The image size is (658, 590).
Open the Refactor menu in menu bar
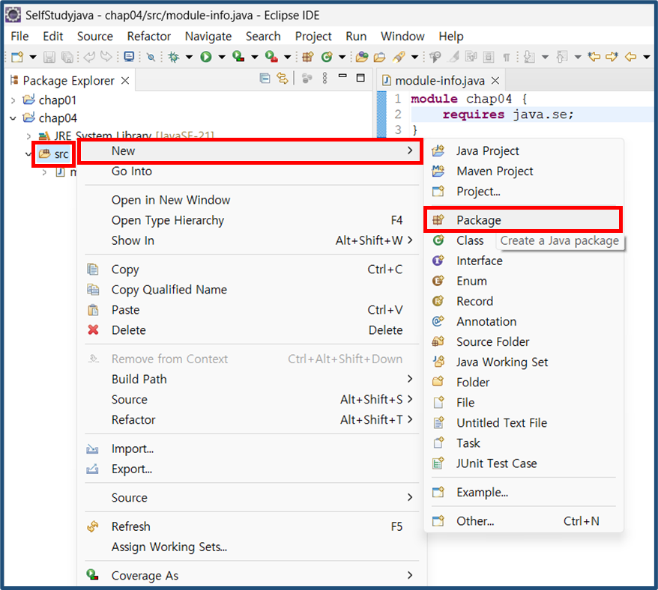(x=149, y=37)
